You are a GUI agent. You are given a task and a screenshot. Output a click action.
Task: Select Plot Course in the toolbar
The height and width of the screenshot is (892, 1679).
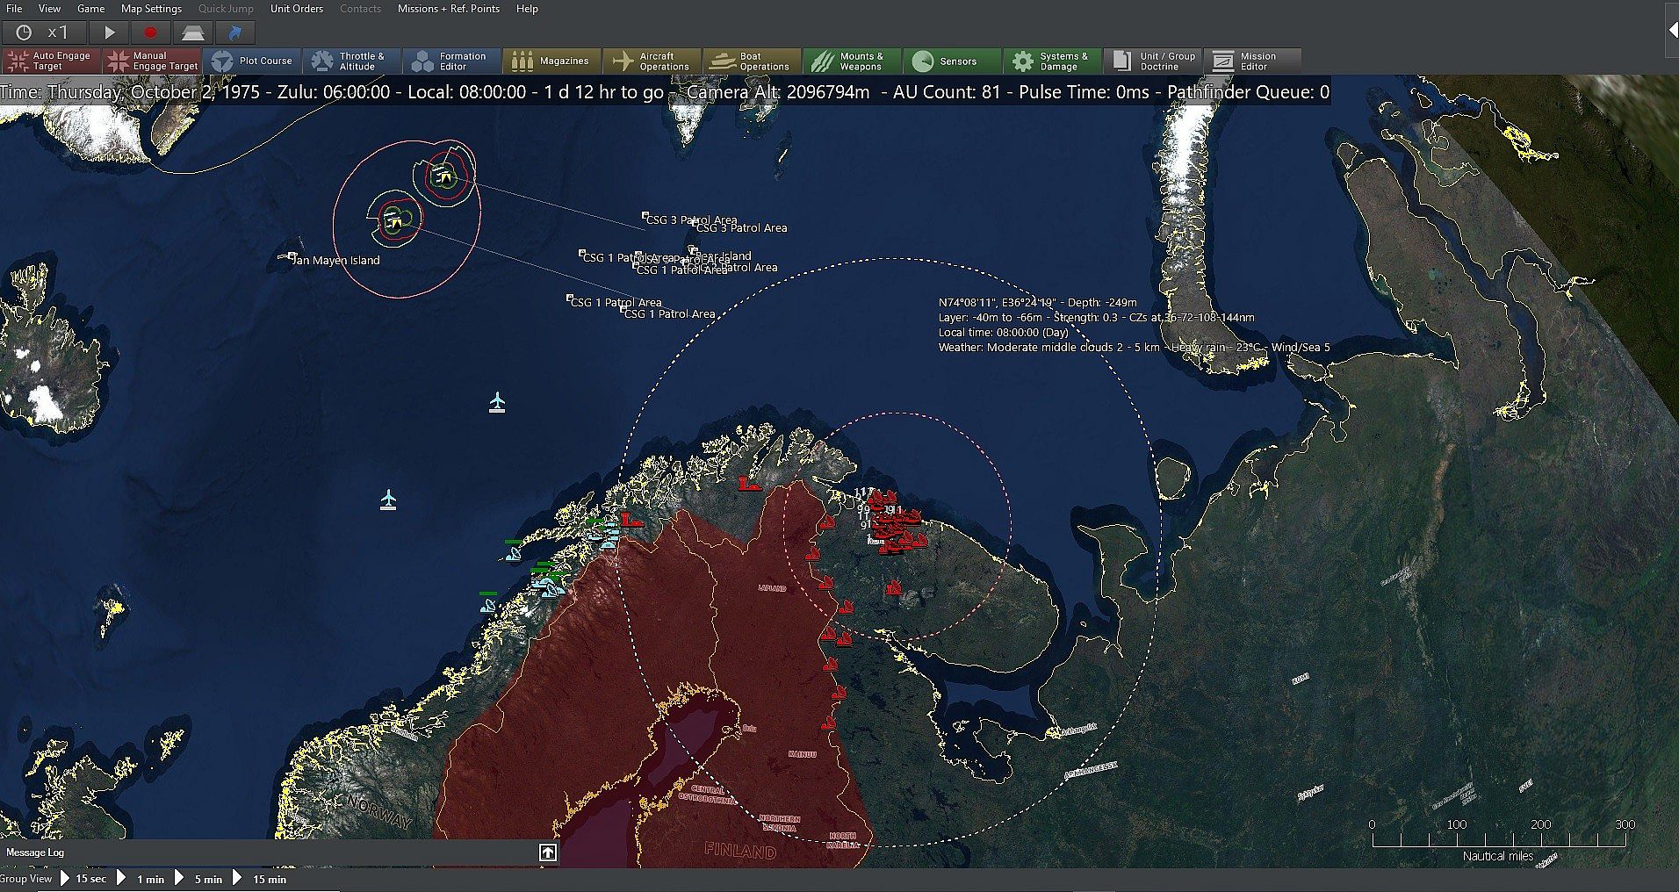click(x=252, y=61)
